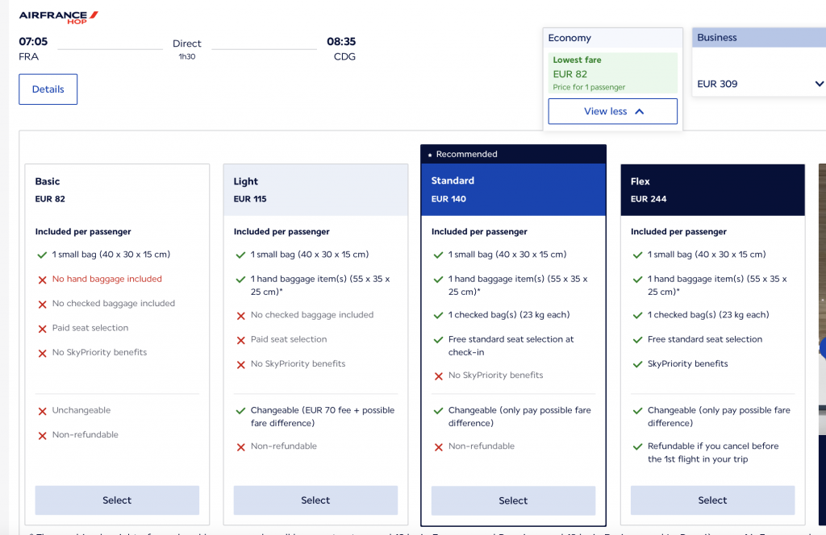Screen dimensions: 826x535
Task: Select the Flex EUR 244 fare
Action: tap(712, 500)
